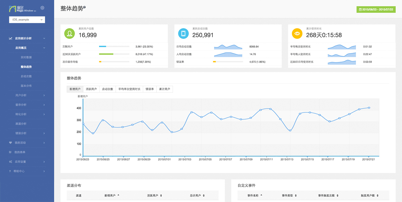
Task: Click the question mark icon beside 帮助中心
Action: 10,171
